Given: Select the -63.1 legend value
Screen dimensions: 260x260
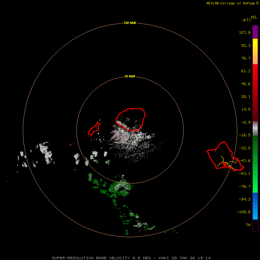Looking at the screenshot, I should pyautogui.click(x=245, y=174).
